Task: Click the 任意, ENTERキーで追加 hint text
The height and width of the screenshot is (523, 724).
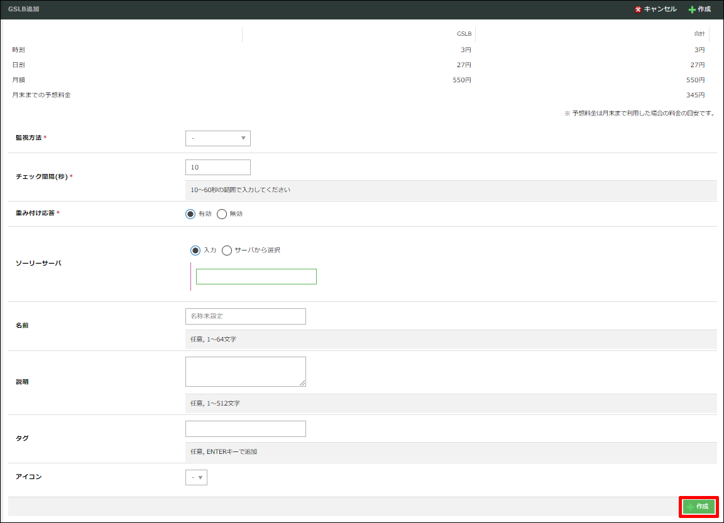Action: coord(224,452)
